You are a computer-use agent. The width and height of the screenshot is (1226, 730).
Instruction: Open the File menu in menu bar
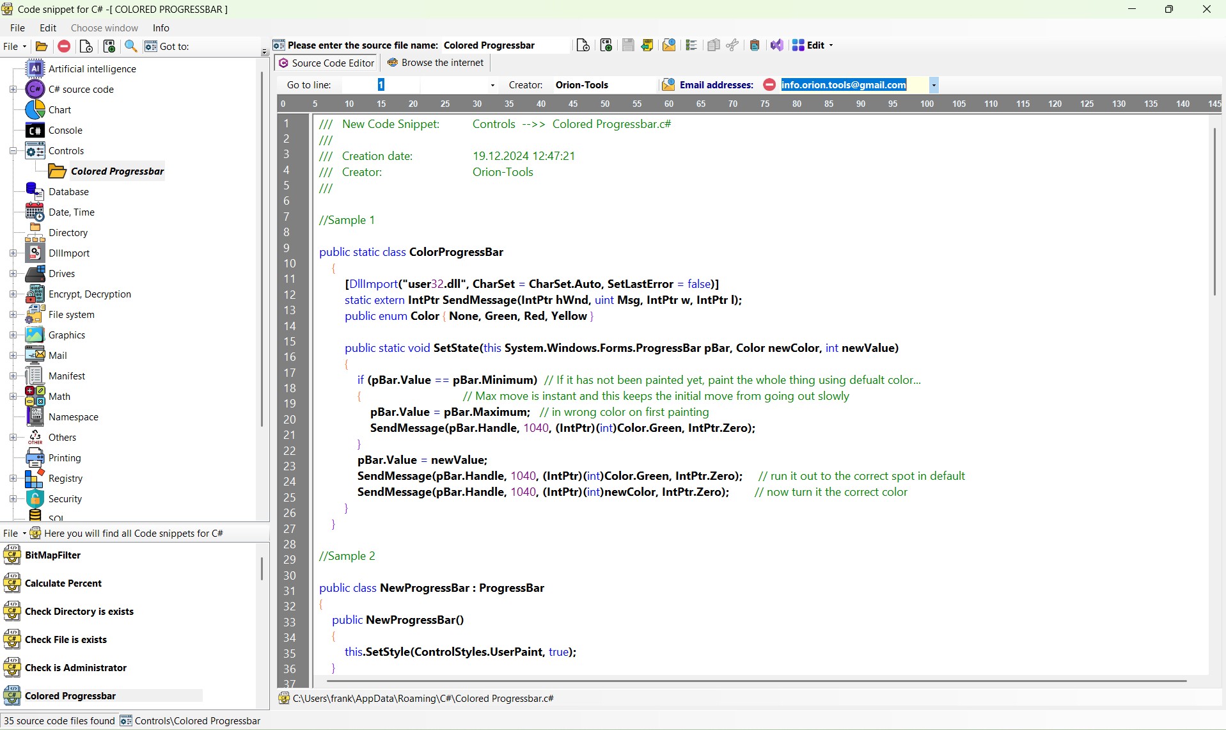click(x=17, y=28)
